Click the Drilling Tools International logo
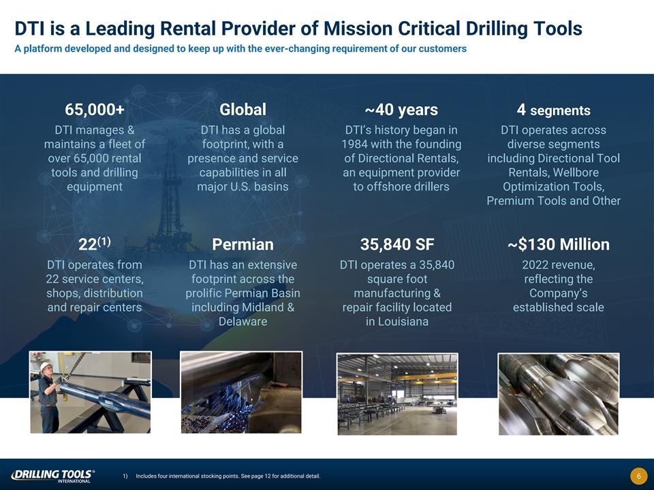The width and height of the screenshot is (654, 490). [x=52, y=475]
